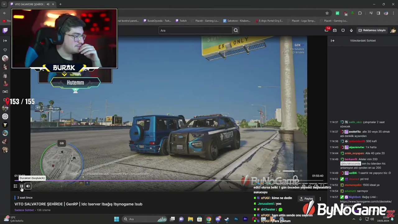The height and width of the screenshot is (224, 398).
Task: Open the chapters list icon in player
Action: 15,186
